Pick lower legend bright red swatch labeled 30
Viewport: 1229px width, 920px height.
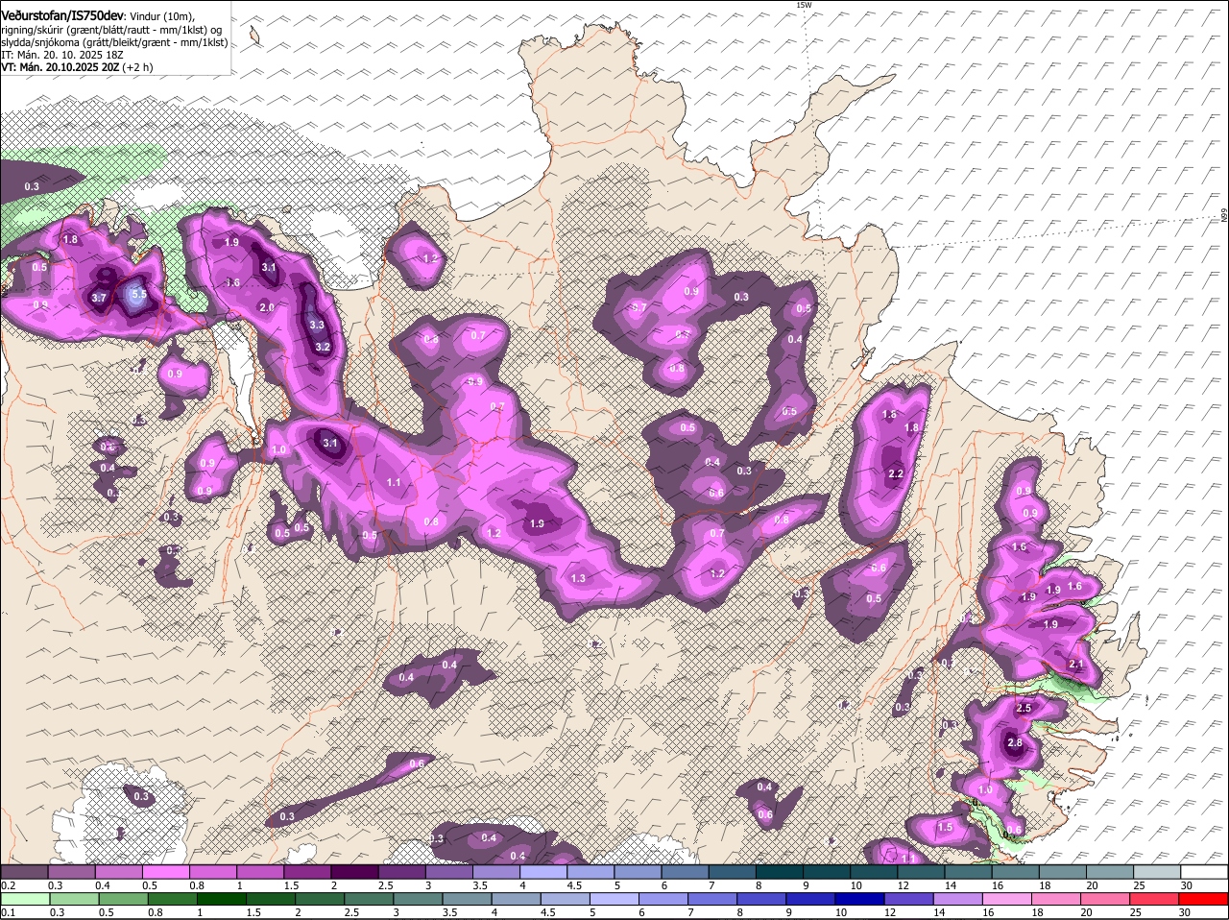[1205, 900]
